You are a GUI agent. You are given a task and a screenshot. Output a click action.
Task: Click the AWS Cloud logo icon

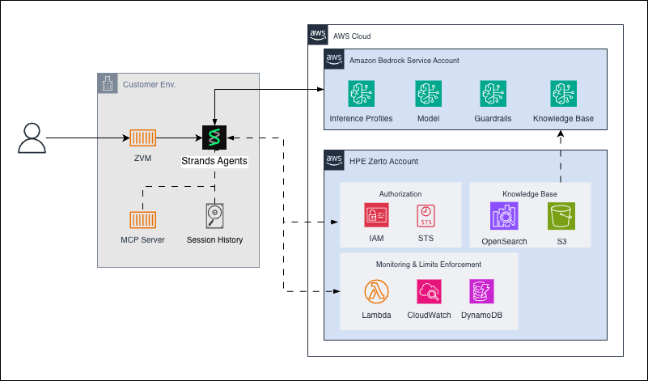pos(318,35)
